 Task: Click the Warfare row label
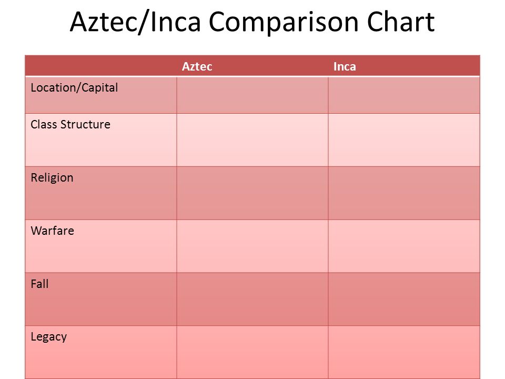pyautogui.click(x=53, y=231)
